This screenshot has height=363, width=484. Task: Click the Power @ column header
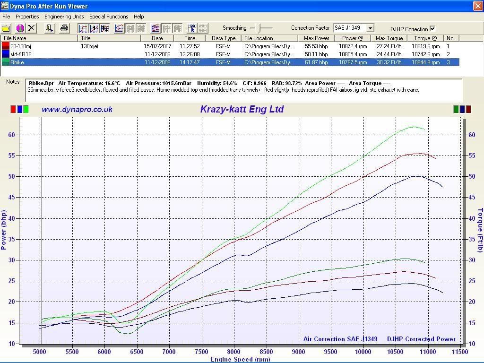[x=353, y=38]
